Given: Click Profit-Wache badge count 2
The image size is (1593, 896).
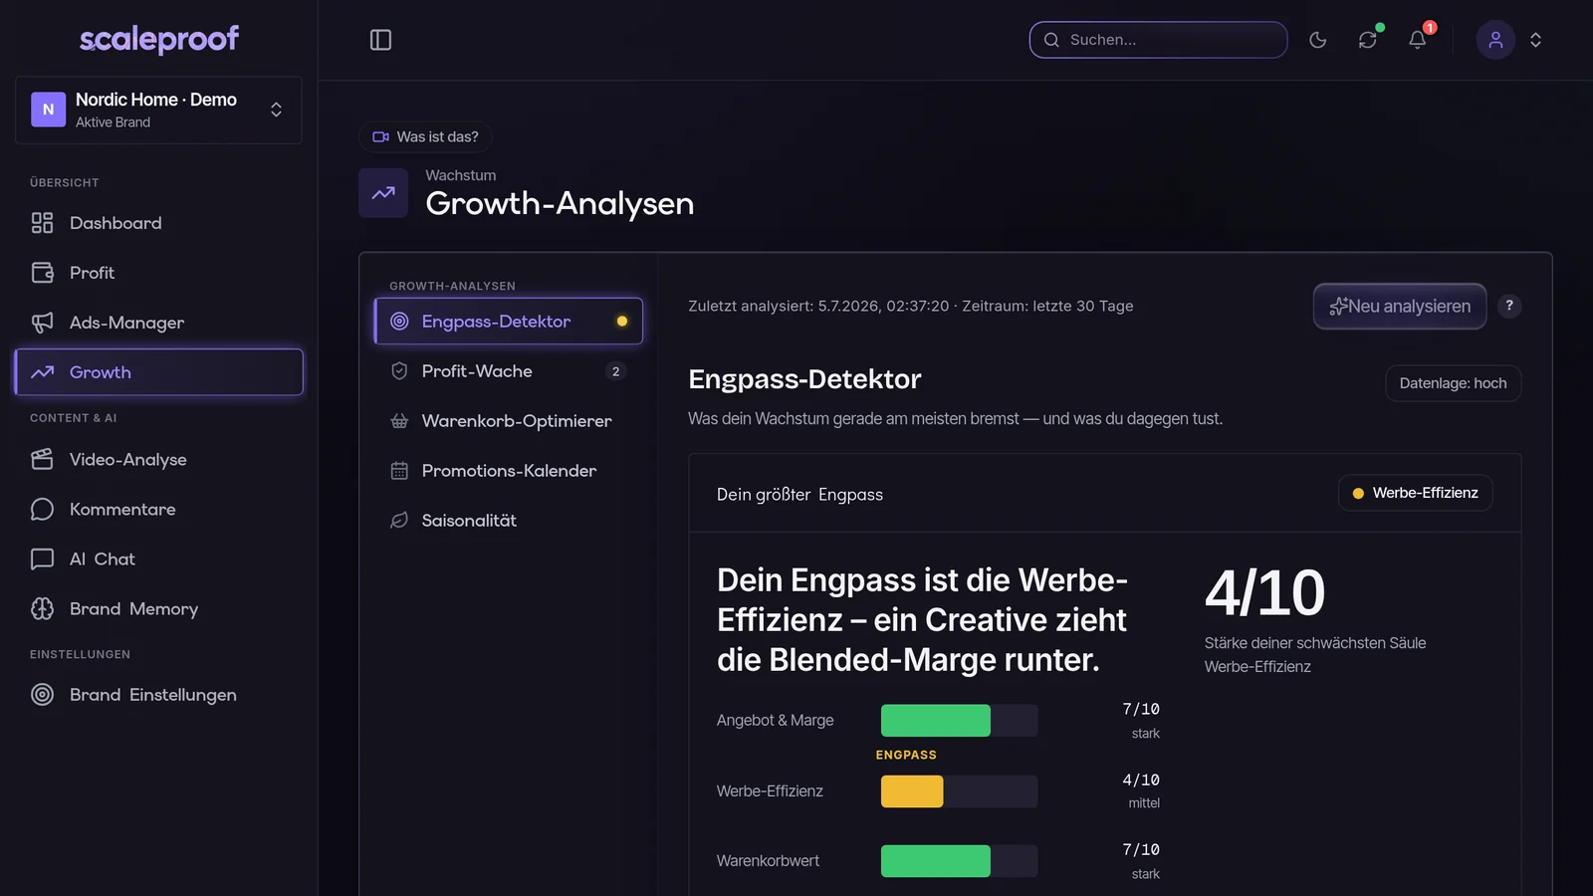Looking at the screenshot, I should tap(615, 371).
